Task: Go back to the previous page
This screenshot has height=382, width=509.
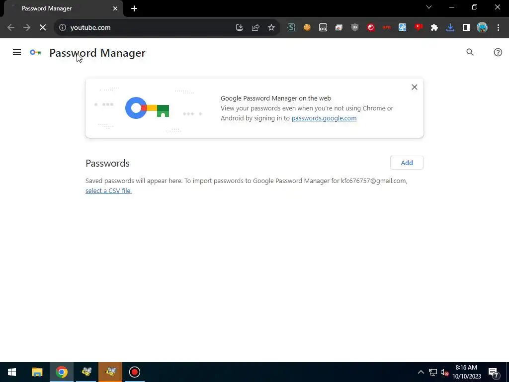Action: point(11,28)
